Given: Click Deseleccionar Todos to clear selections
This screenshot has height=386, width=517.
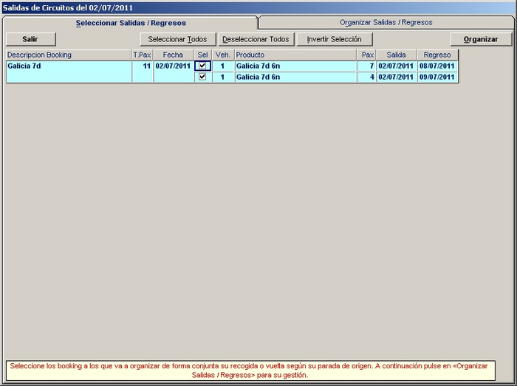Looking at the screenshot, I should tap(256, 39).
